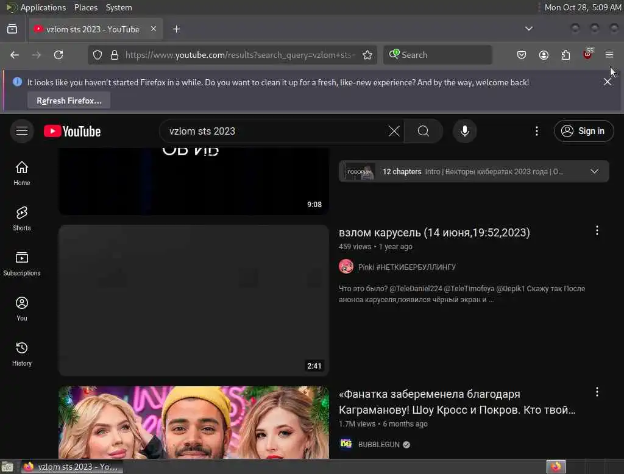Open Фанатка забеременела video title
Viewport: 624px width, 474px height.
coord(457,402)
